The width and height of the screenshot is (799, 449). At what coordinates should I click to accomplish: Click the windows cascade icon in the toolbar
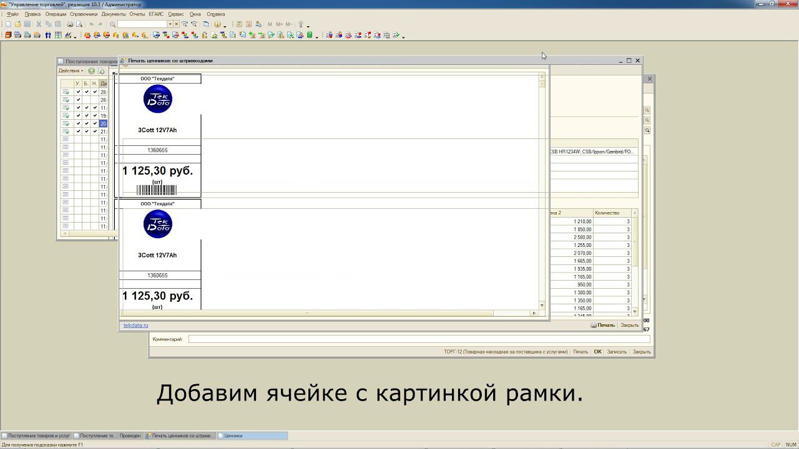pyautogui.click(x=206, y=24)
